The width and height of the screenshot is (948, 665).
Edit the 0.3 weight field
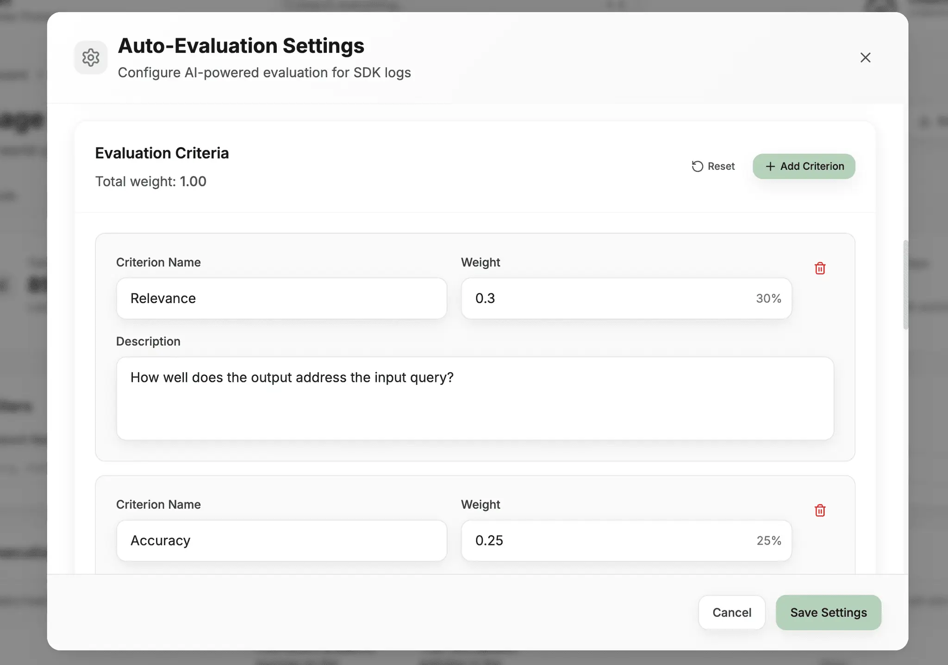(626, 298)
